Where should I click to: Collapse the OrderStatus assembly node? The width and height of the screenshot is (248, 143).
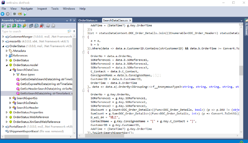3,46
